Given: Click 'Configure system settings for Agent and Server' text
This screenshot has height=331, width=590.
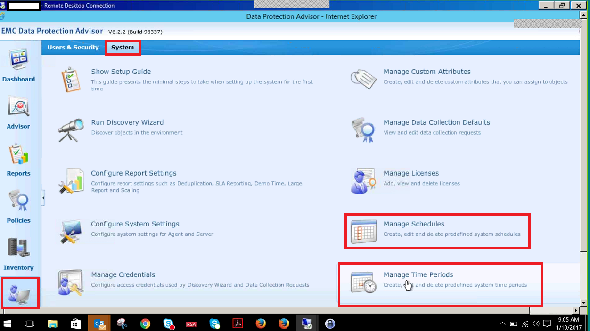Looking at the screenshot, I should 152,234.
